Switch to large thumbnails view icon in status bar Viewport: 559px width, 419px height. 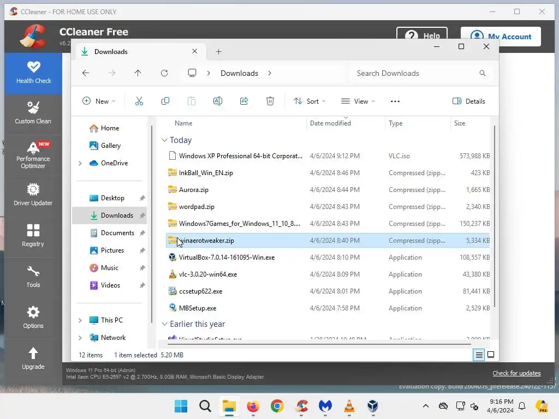pyautogui.click(x=491, y=355)
